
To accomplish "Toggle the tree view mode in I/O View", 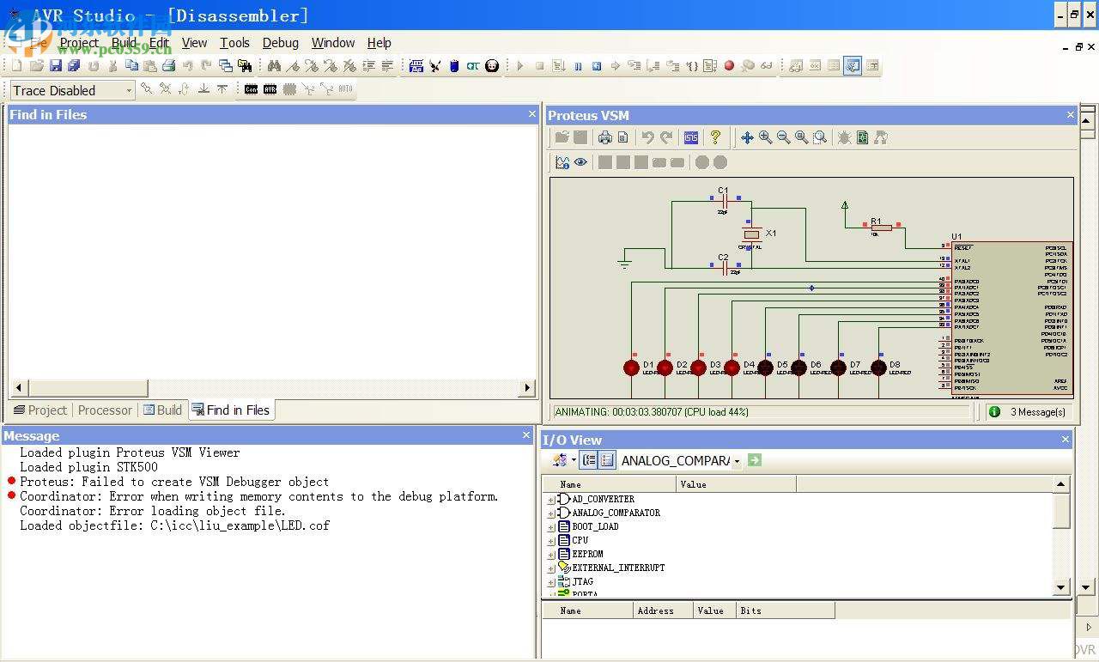I will [589, 460].
